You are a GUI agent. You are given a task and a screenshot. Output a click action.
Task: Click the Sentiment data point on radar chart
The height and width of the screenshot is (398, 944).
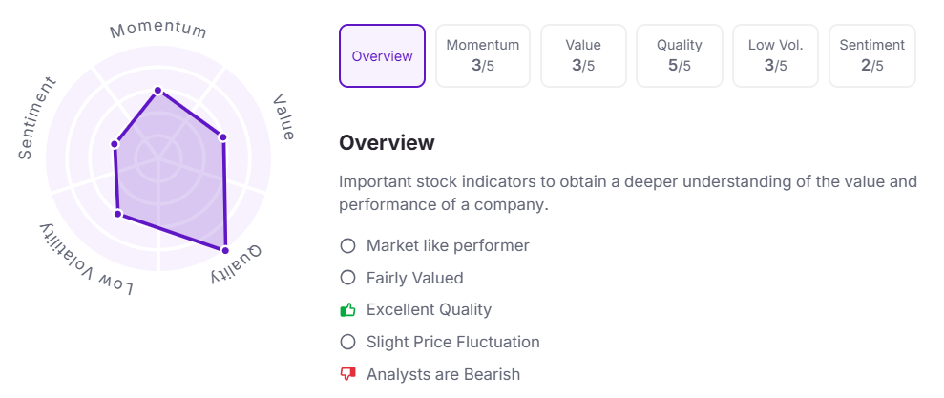115,145
